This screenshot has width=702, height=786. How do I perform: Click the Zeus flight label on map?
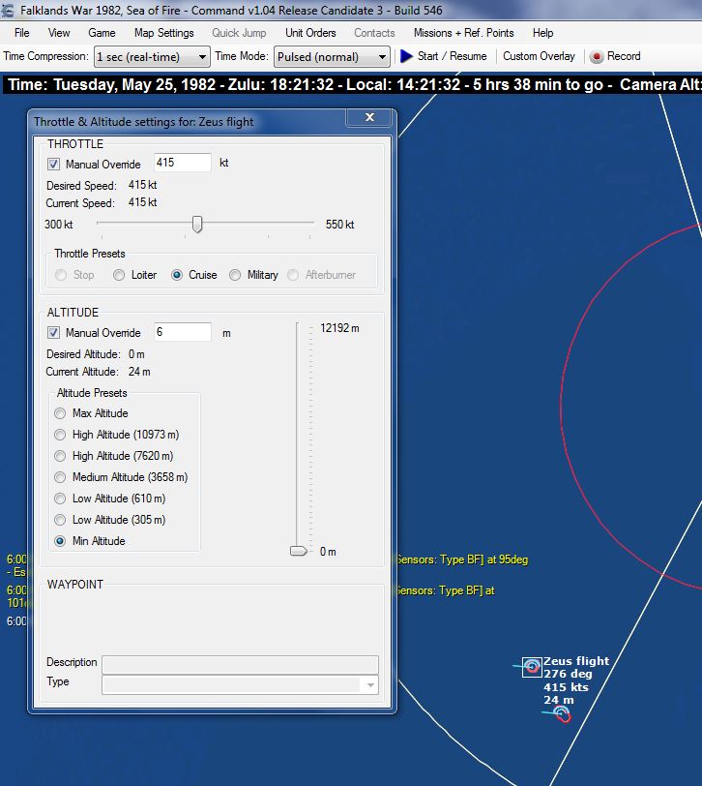[576, 661]
